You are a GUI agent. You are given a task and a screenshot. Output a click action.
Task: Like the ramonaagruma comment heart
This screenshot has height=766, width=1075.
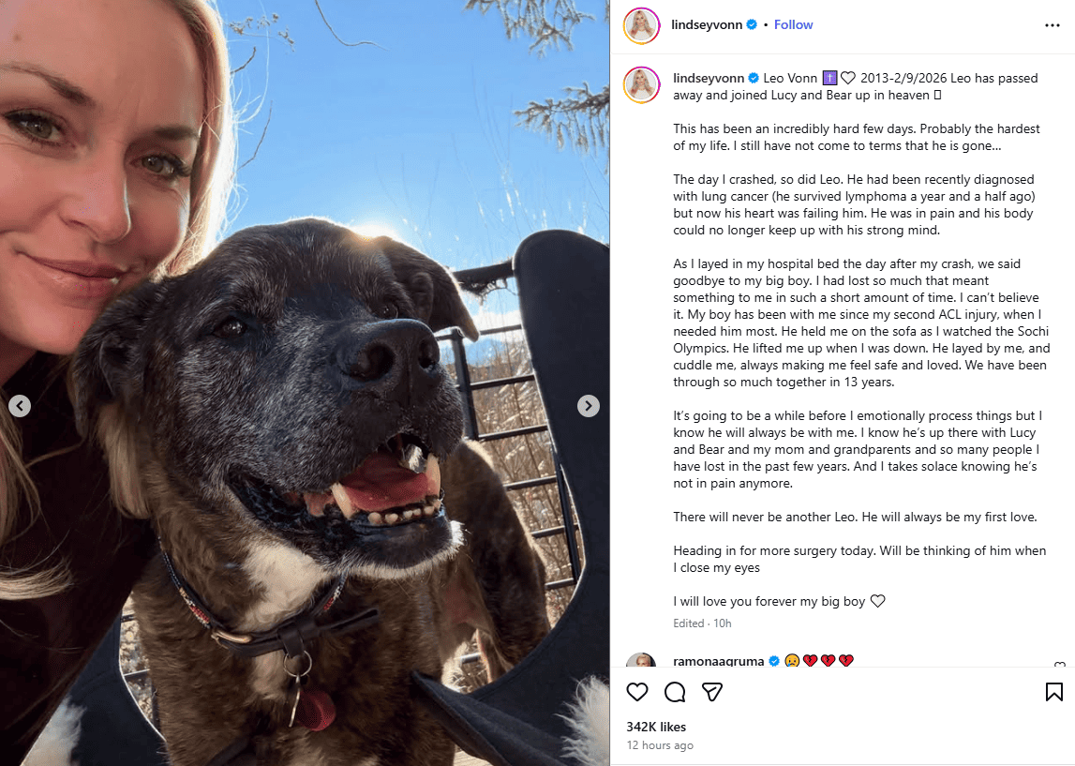pyautogui.click(x=1059, y=665)
